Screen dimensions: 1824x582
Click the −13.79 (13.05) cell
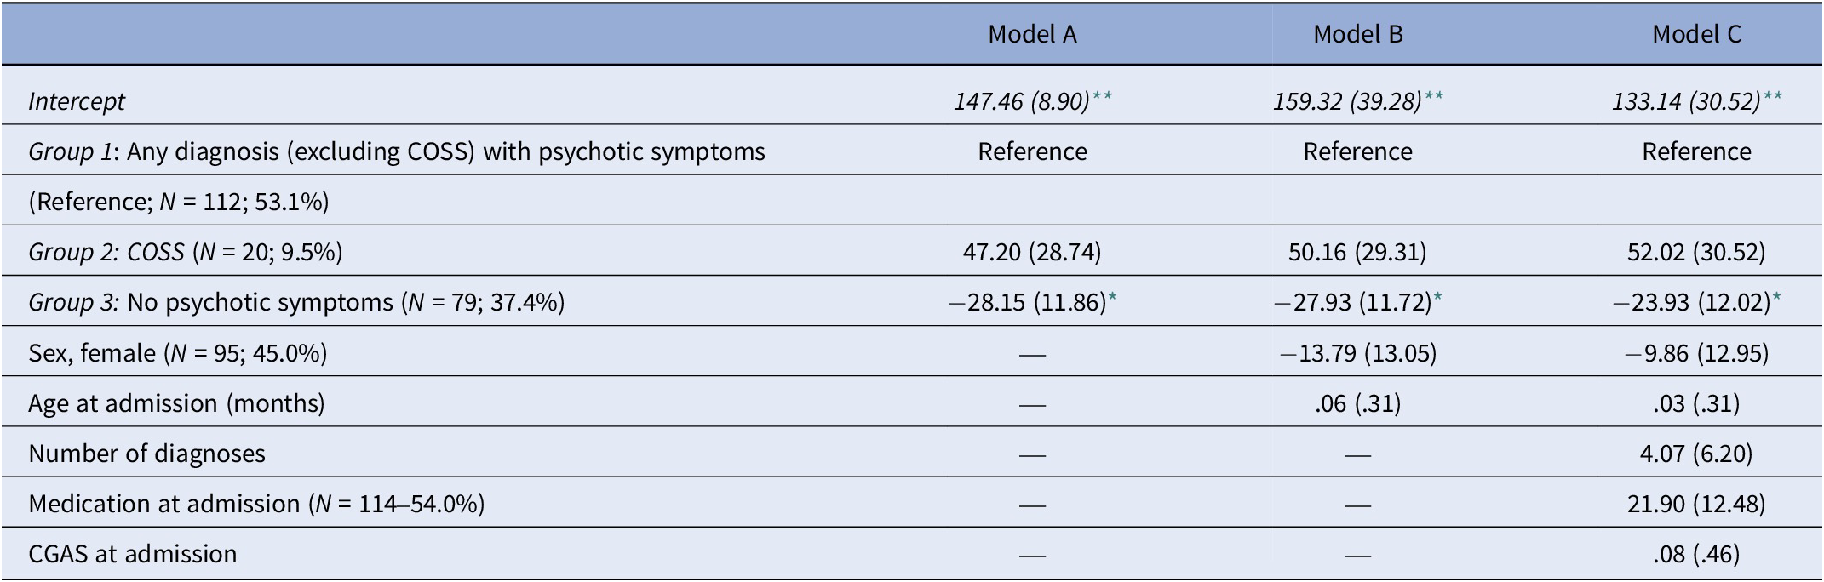(1357, 352)
